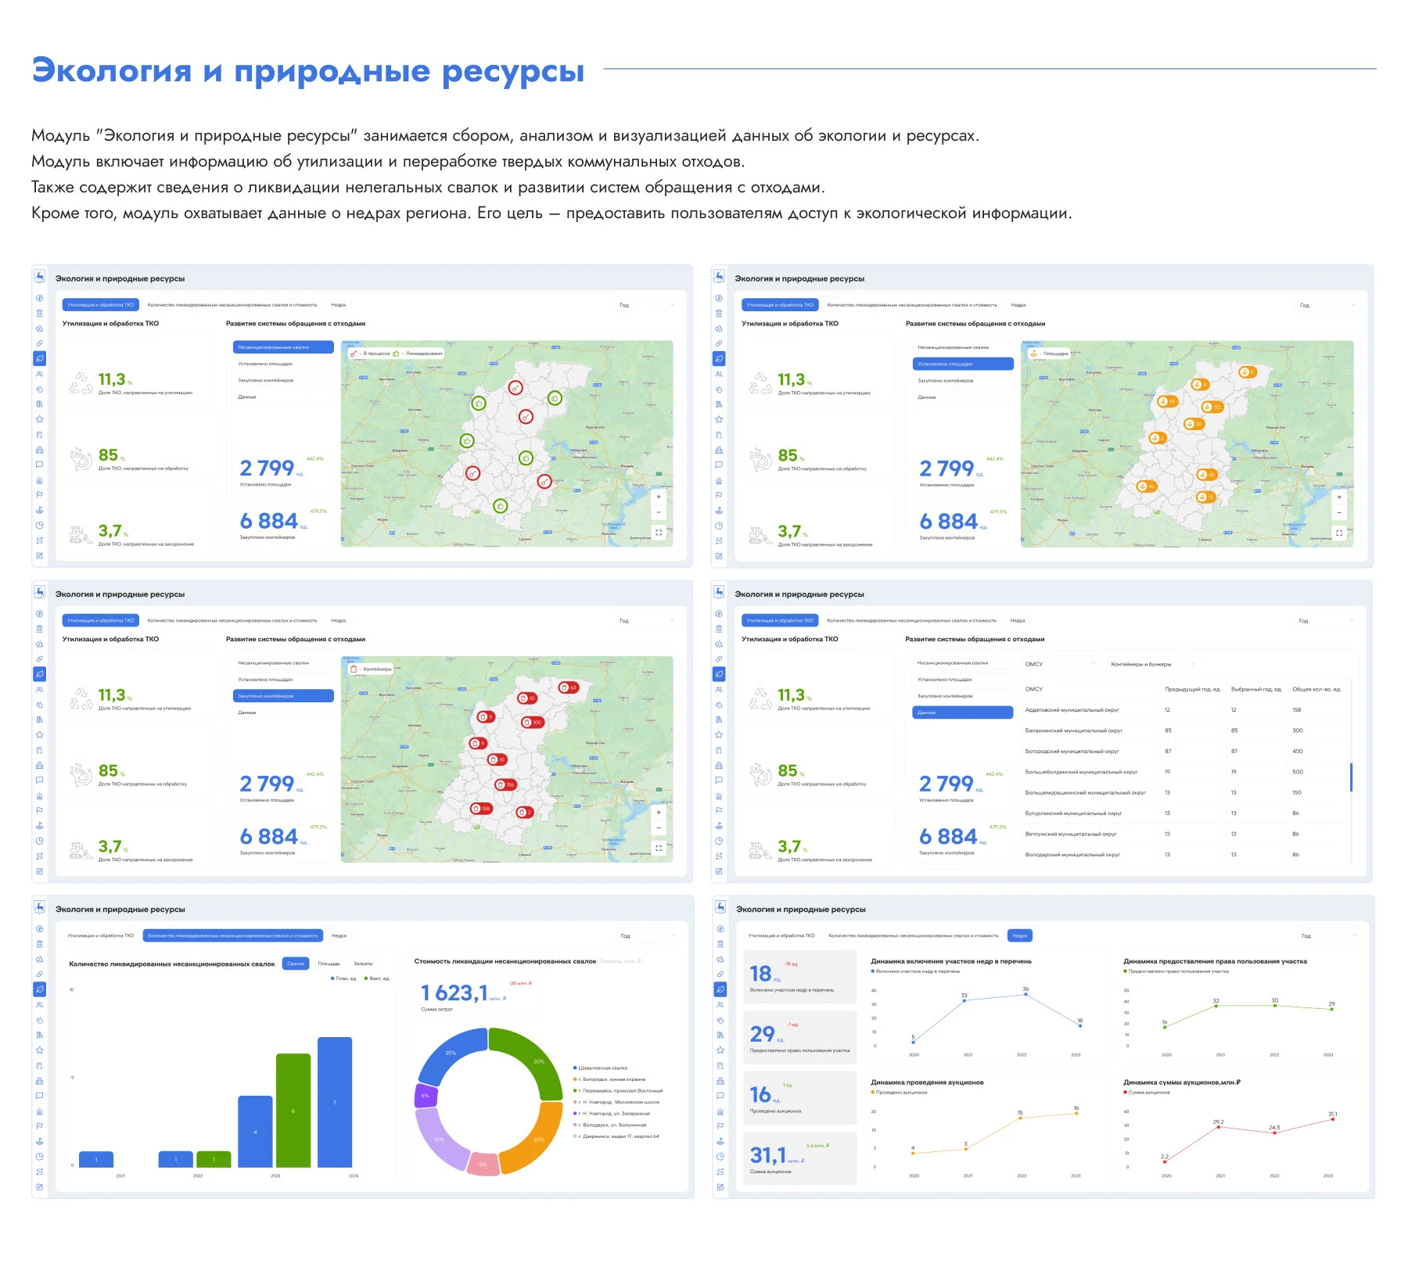The image size is (1408, 1285).
Task: Expand the Год dropdown in Недра charts panel
Action: coord(1328,936)
